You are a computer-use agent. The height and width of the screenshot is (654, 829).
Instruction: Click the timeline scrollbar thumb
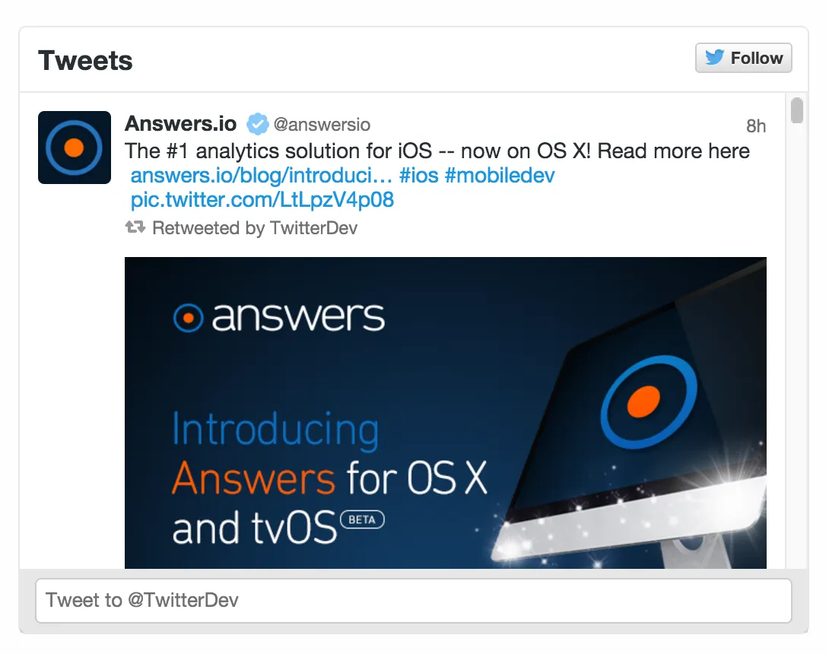coord(797,110)
